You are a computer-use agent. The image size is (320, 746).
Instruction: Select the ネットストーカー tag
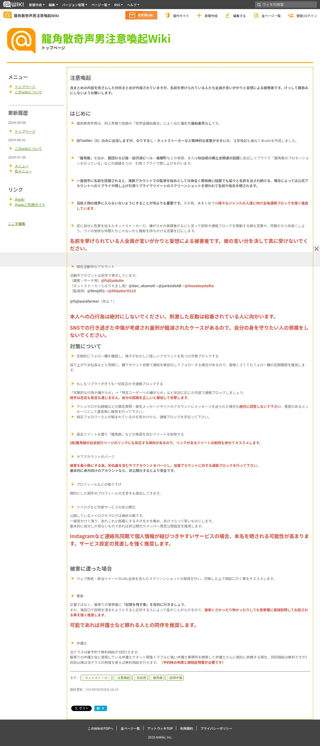tap(96, 678)
